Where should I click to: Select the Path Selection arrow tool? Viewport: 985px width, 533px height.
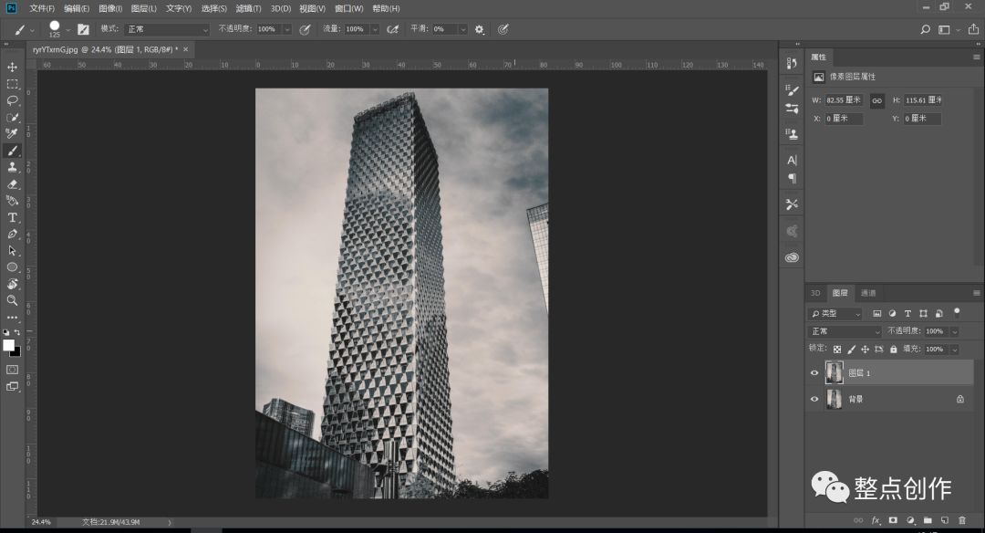click(12, 251)
